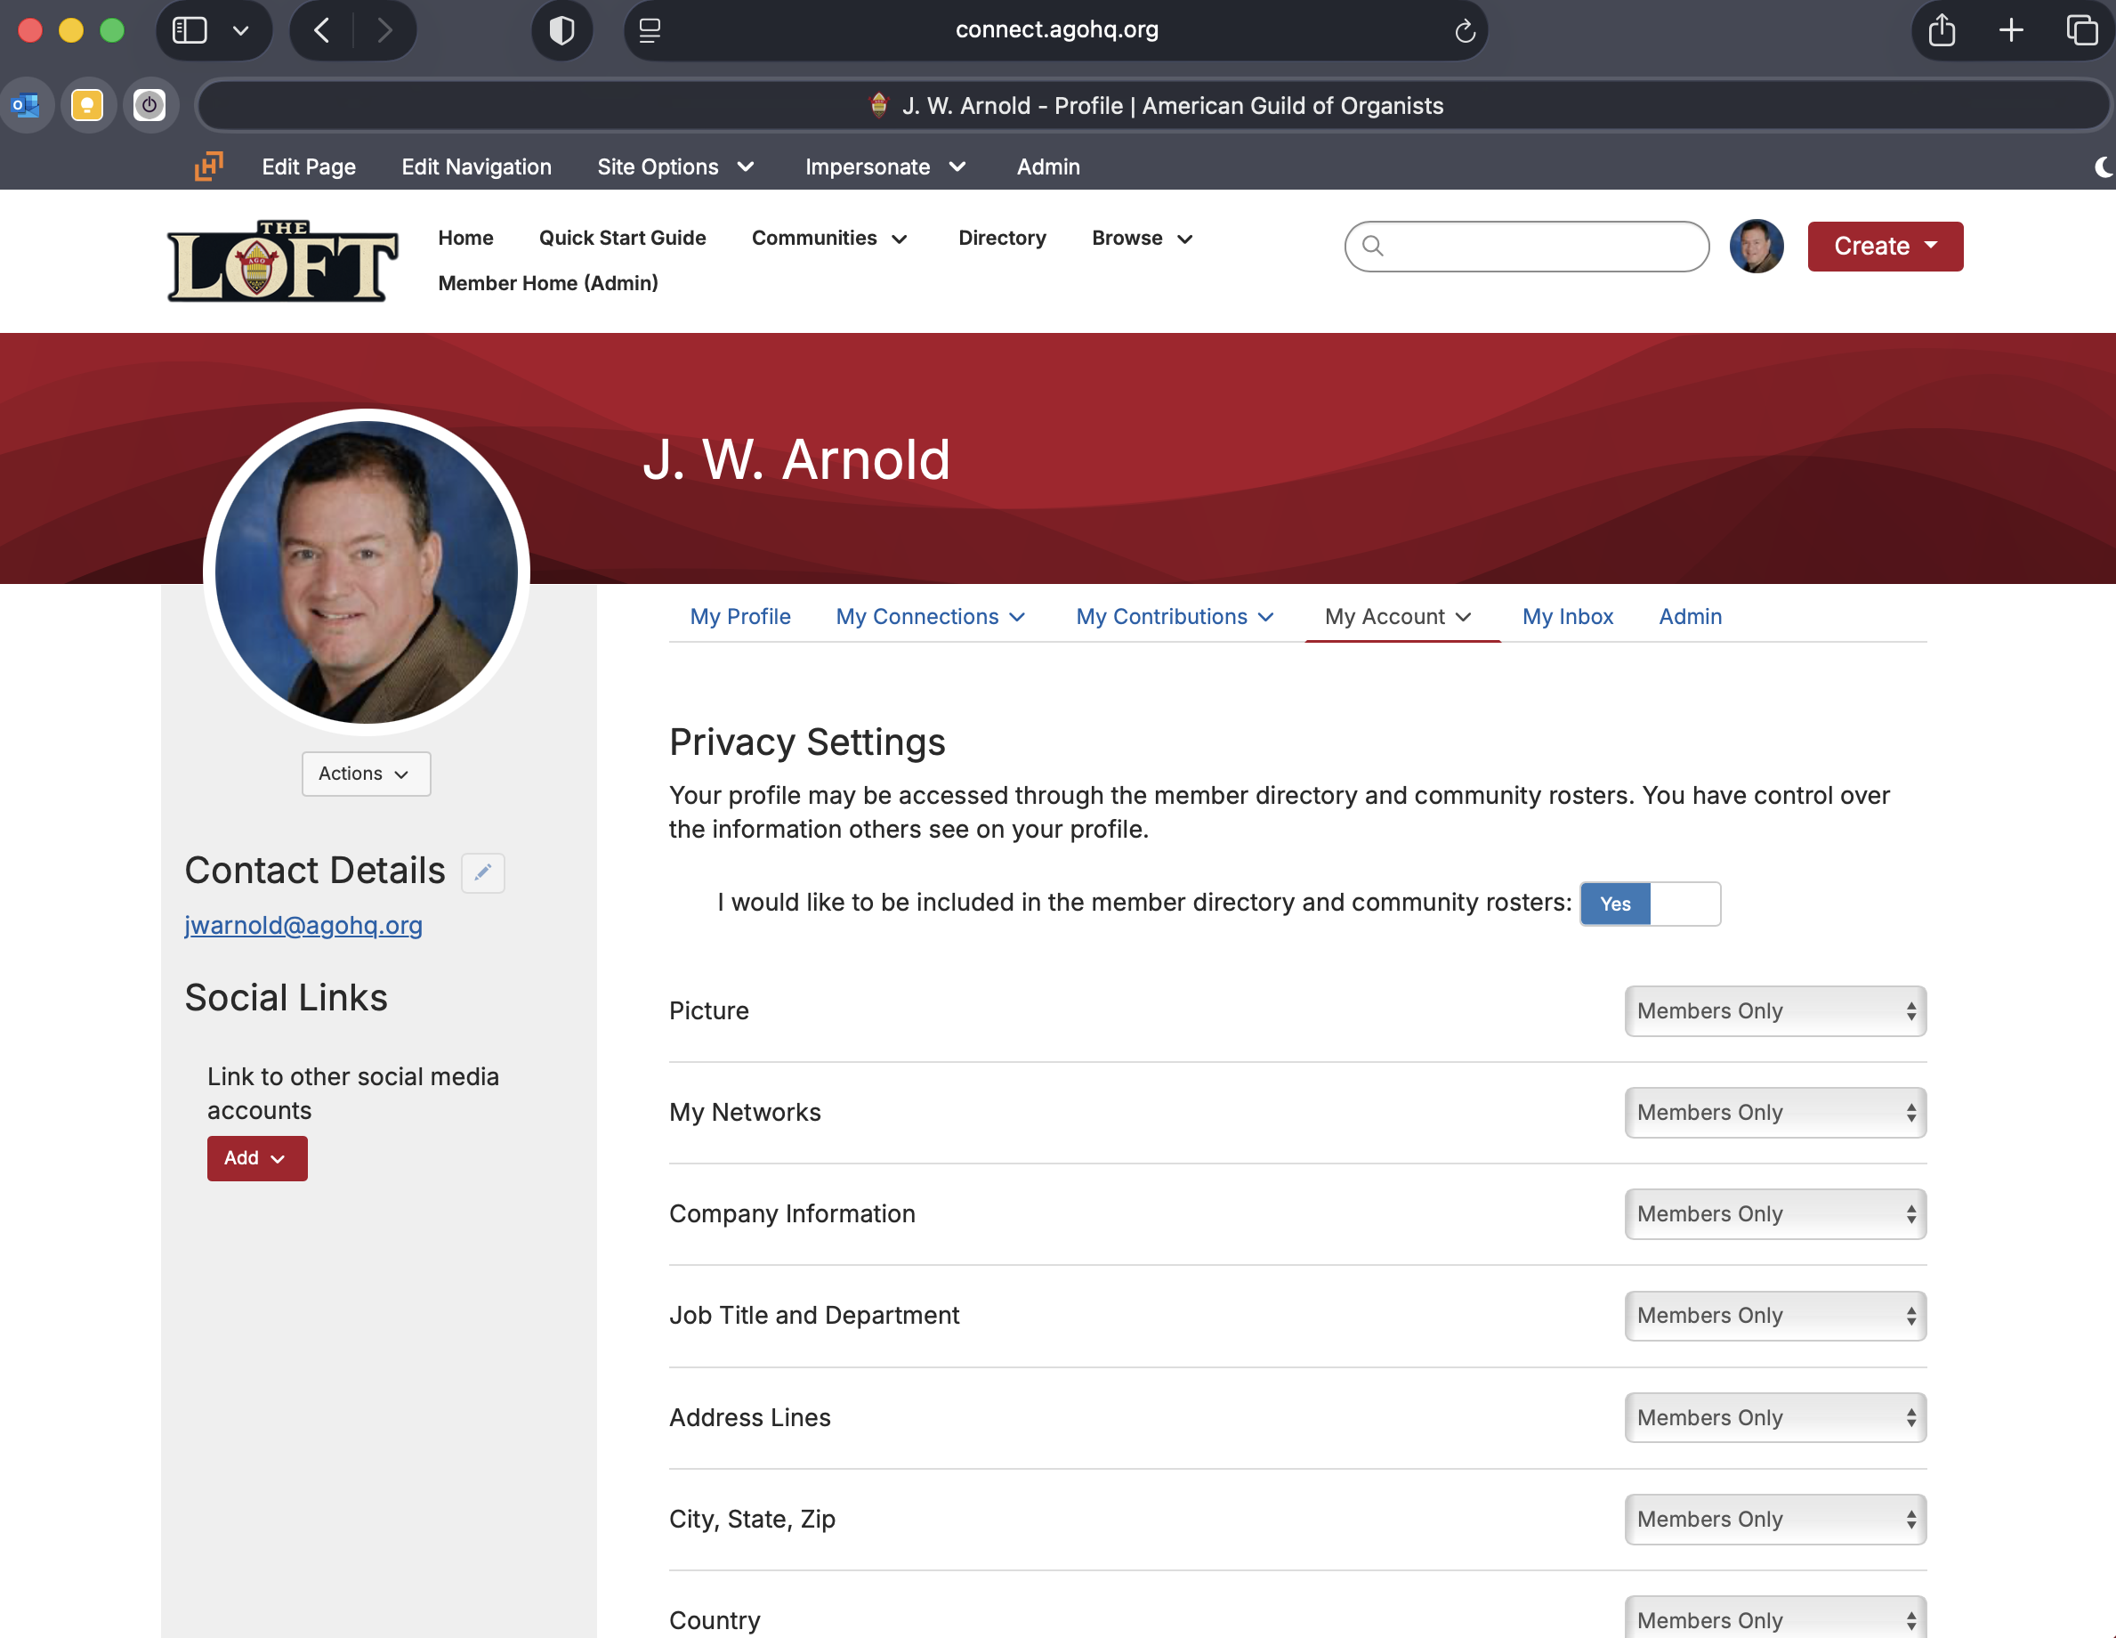The image size is (2116, 1638).
Task: Click the page reload icon
Action: (x=1464, y=31)
